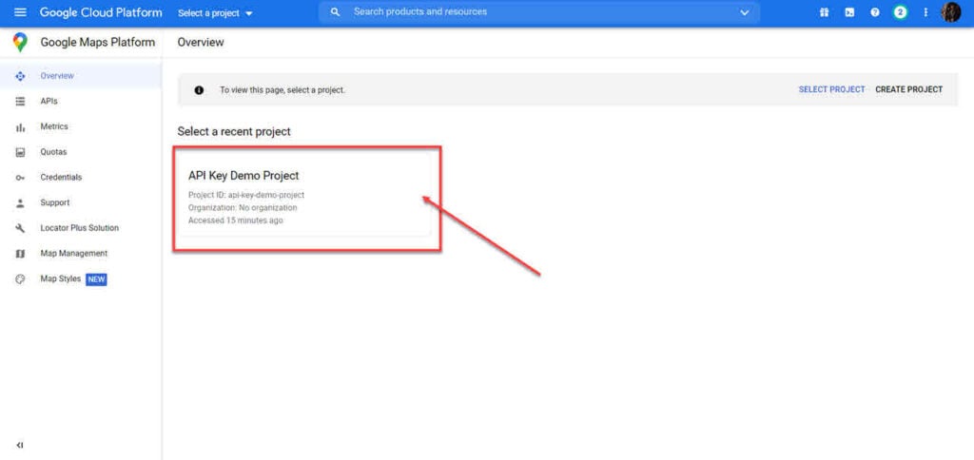Open the three-dot settings menu
Screen dimensions: 974x460
[925, 12]
